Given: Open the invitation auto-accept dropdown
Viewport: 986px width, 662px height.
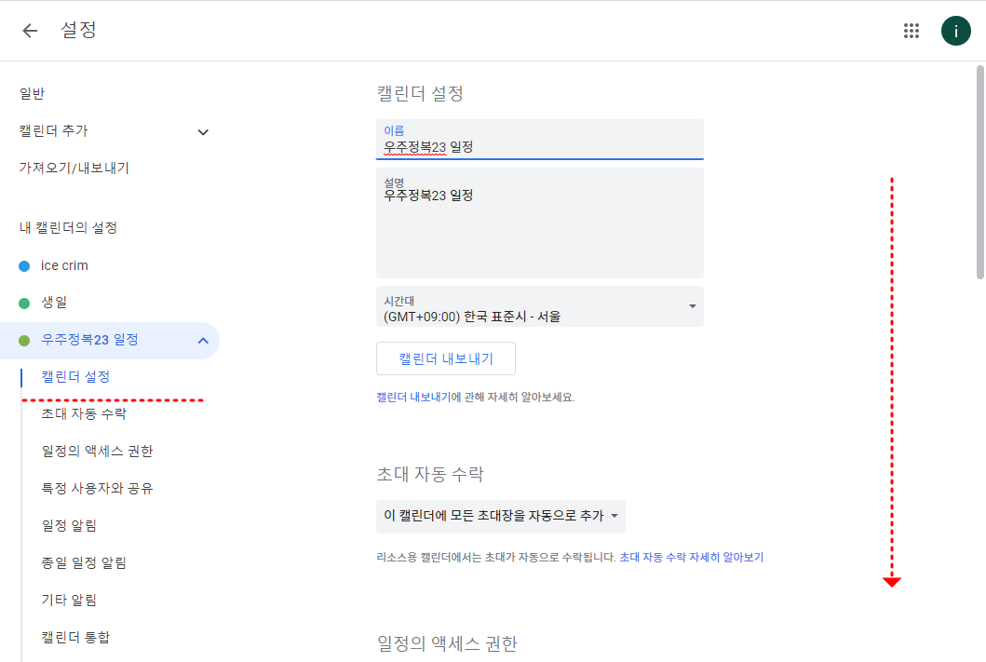Looking at the screenshot, I should tap(501, 516).
